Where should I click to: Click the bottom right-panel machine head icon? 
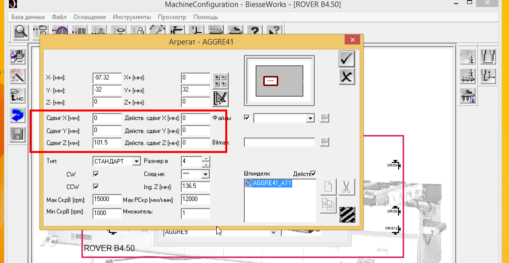point(468,96)
